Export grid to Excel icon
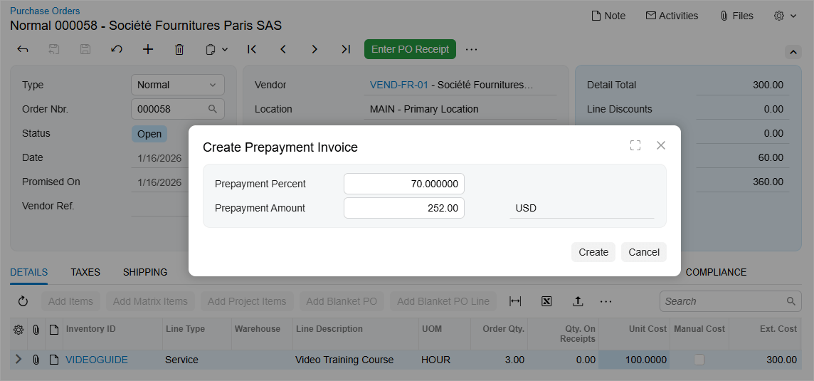 tap(546, 301)
